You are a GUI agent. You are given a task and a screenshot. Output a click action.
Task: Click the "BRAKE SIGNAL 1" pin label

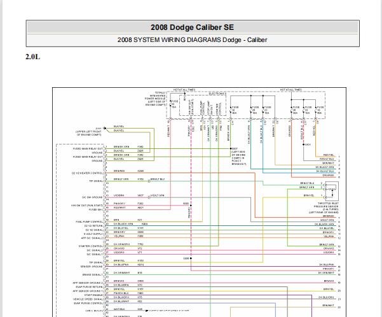(93, 275)
